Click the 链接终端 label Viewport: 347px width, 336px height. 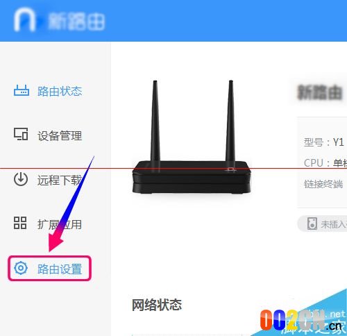pos(323,184)
